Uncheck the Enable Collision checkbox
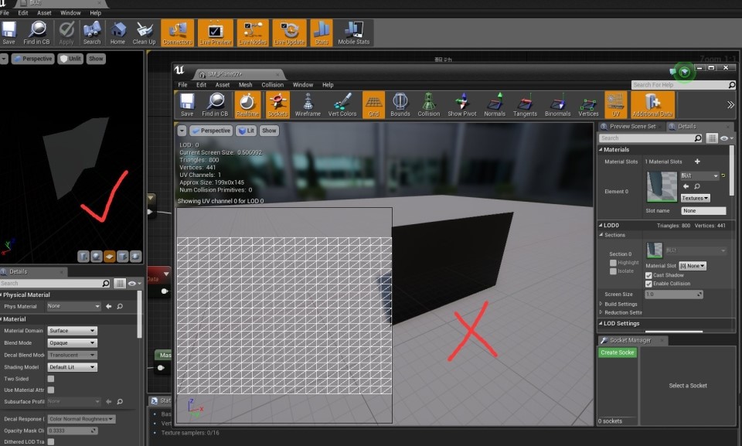Screen dimensions: 742x446 tap(648, 284)
